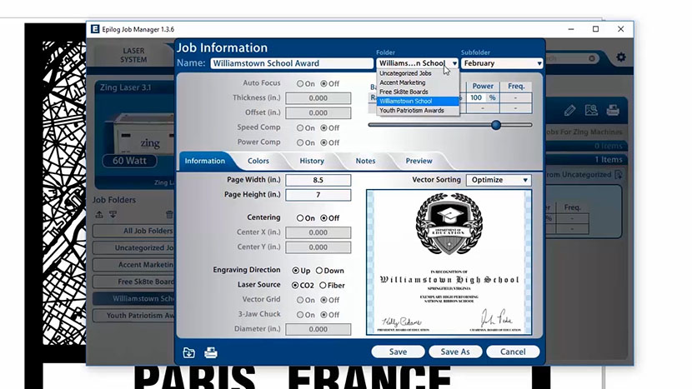Click the Cancel button
692x389 pixels.
tap(513, 352)
